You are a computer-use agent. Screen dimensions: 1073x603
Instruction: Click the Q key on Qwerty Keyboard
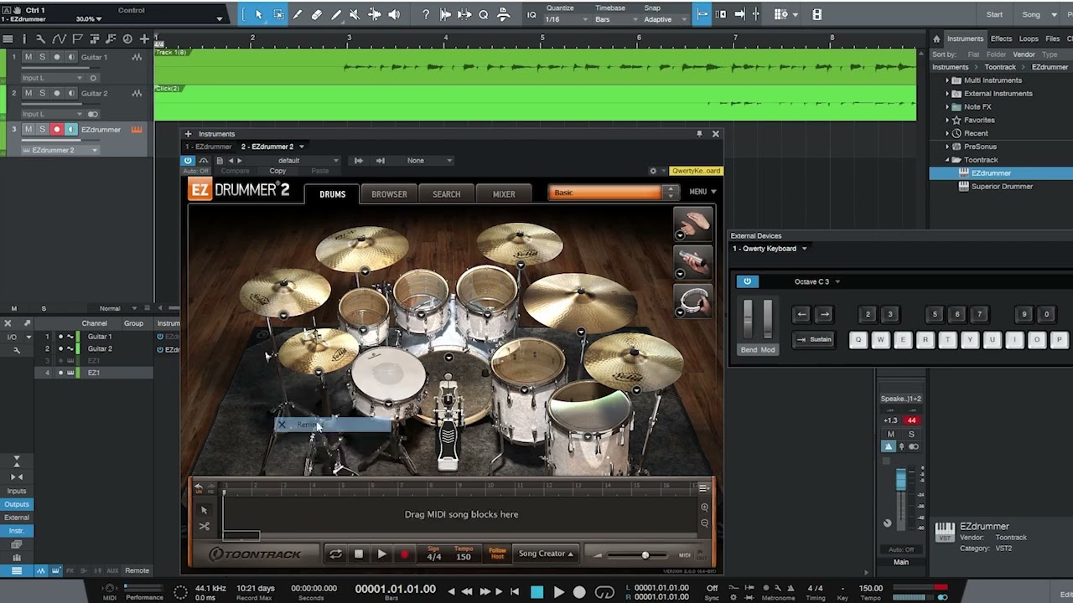coord(858,340)
